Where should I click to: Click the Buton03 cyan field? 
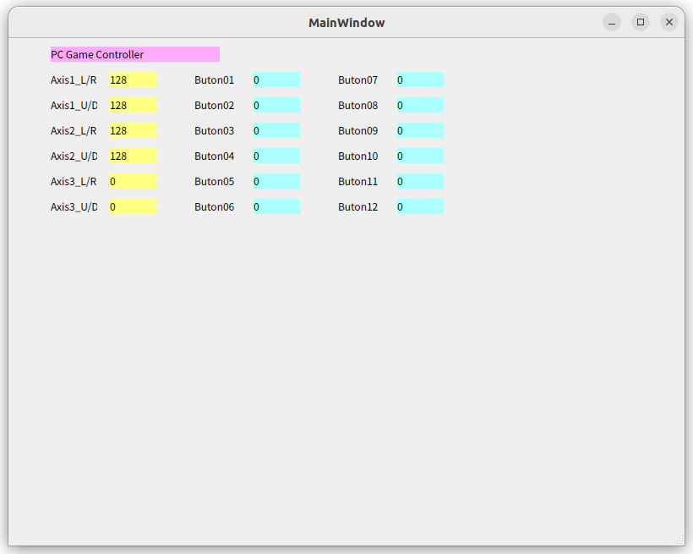tap(275, 130)
